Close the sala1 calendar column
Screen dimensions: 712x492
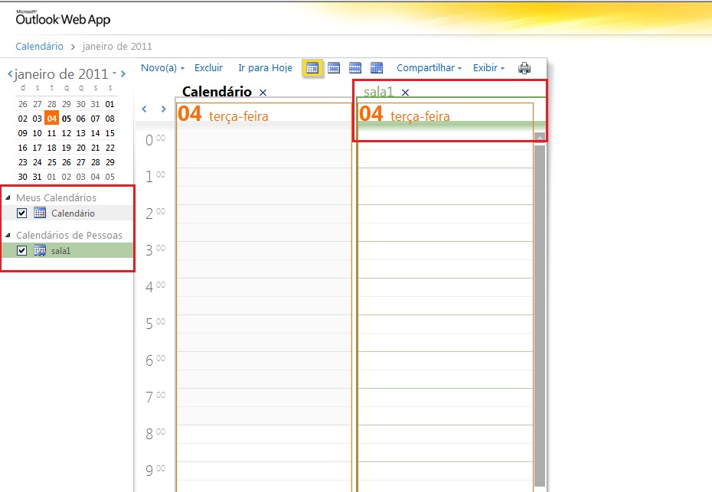click(406, 93)
